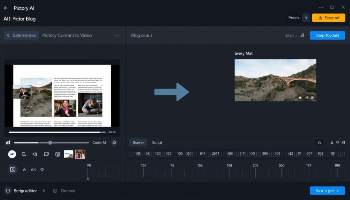The width and height of the screenshot is (350, 200).
Task: Click the megaphone icon in the toolbar
Action: click(35, 154)
